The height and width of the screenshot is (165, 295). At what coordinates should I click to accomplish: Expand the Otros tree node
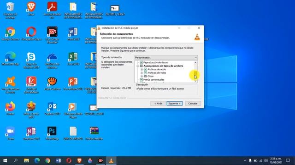pyautogui.click(x=142, y=76)
